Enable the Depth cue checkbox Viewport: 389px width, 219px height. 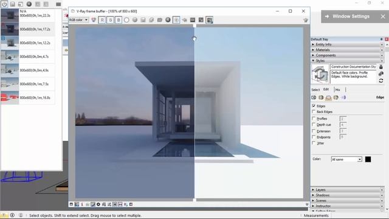coord(314,125)
